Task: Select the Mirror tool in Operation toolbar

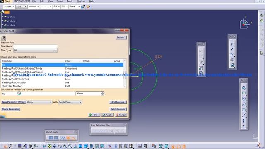Action: [x=233, y=60]
